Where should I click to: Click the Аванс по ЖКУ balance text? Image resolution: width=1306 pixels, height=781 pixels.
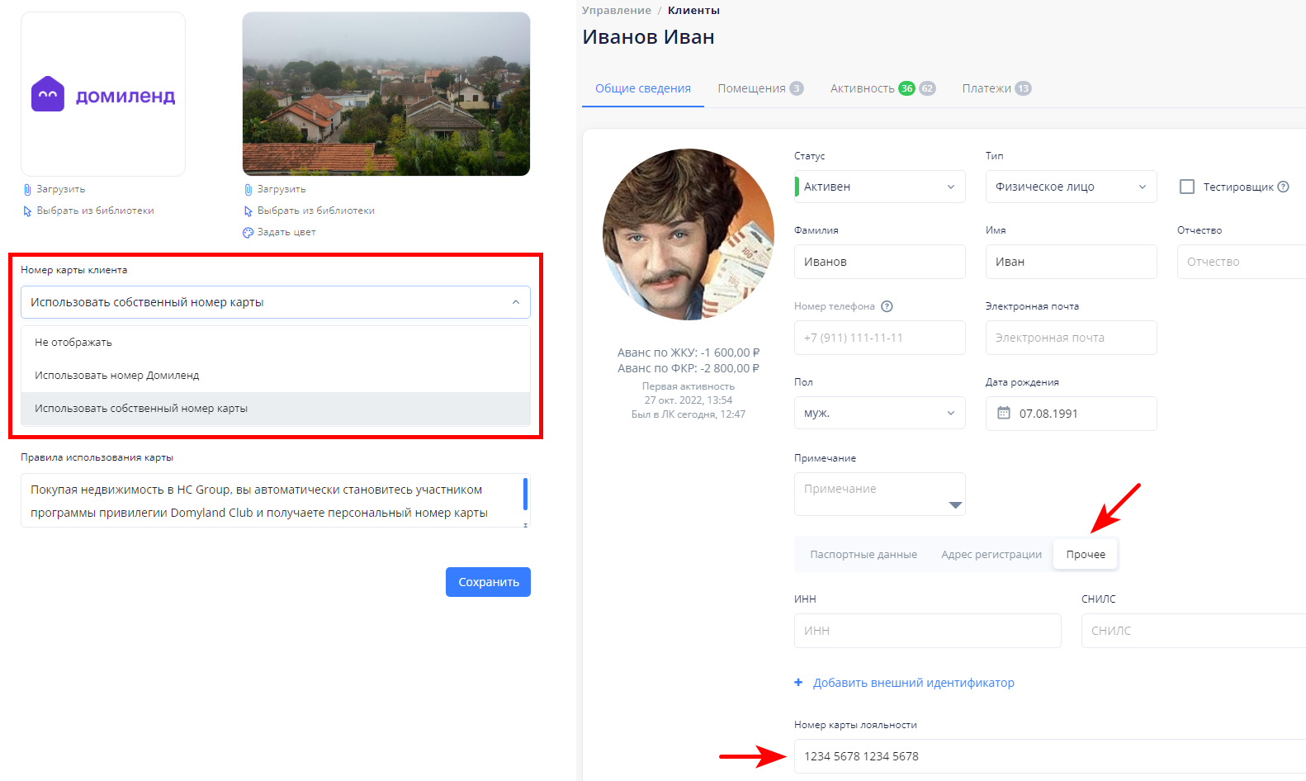(688, 353)
